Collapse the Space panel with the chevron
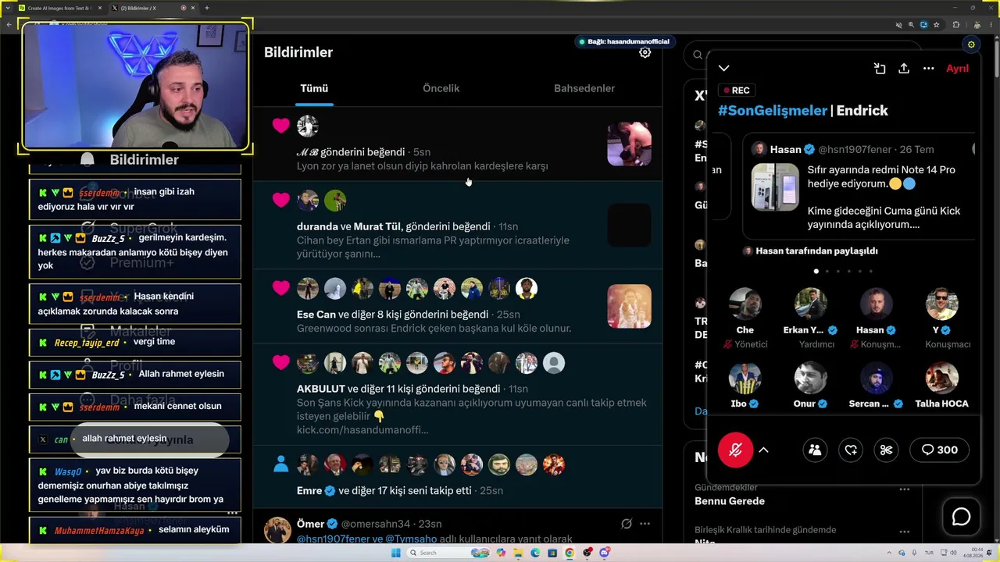Screen dimensions: 1000x562 pyautogui.click(x=724, y=69)
